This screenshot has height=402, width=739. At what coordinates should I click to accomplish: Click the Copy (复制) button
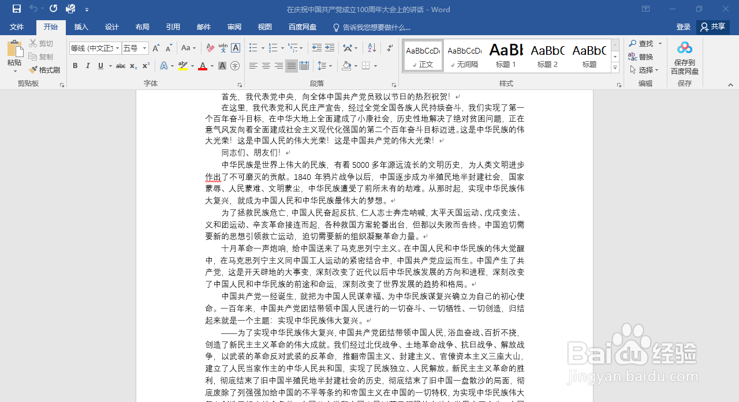pos(41,57)
